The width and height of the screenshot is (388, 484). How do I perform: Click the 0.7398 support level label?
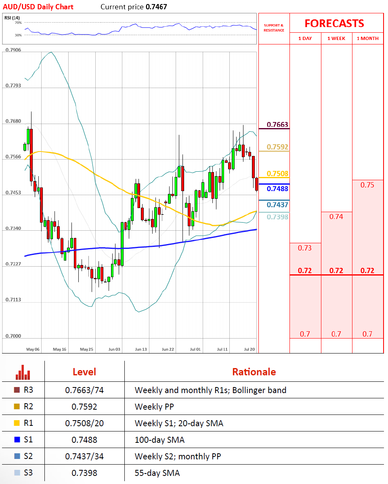tap(277, 217)
